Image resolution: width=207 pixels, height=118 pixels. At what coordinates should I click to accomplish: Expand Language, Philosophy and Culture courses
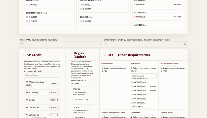114,117
